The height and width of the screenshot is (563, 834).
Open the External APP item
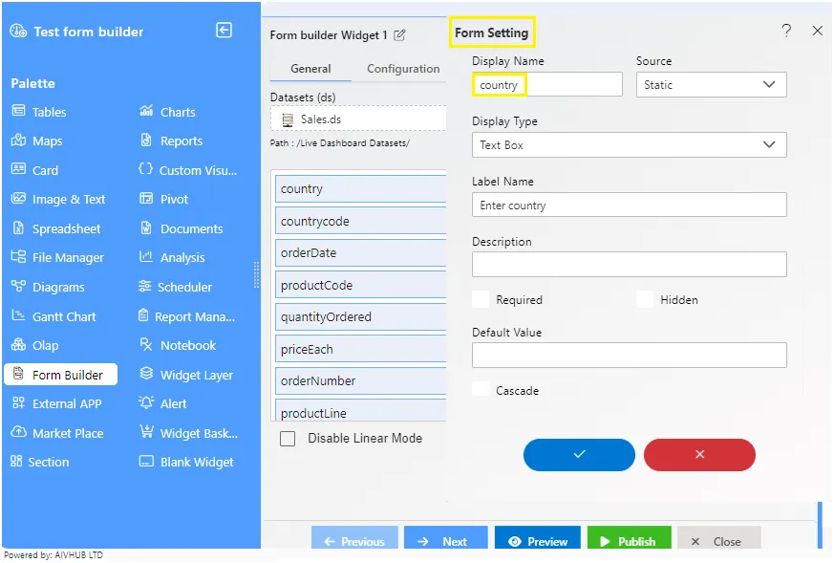coord(56,404)
